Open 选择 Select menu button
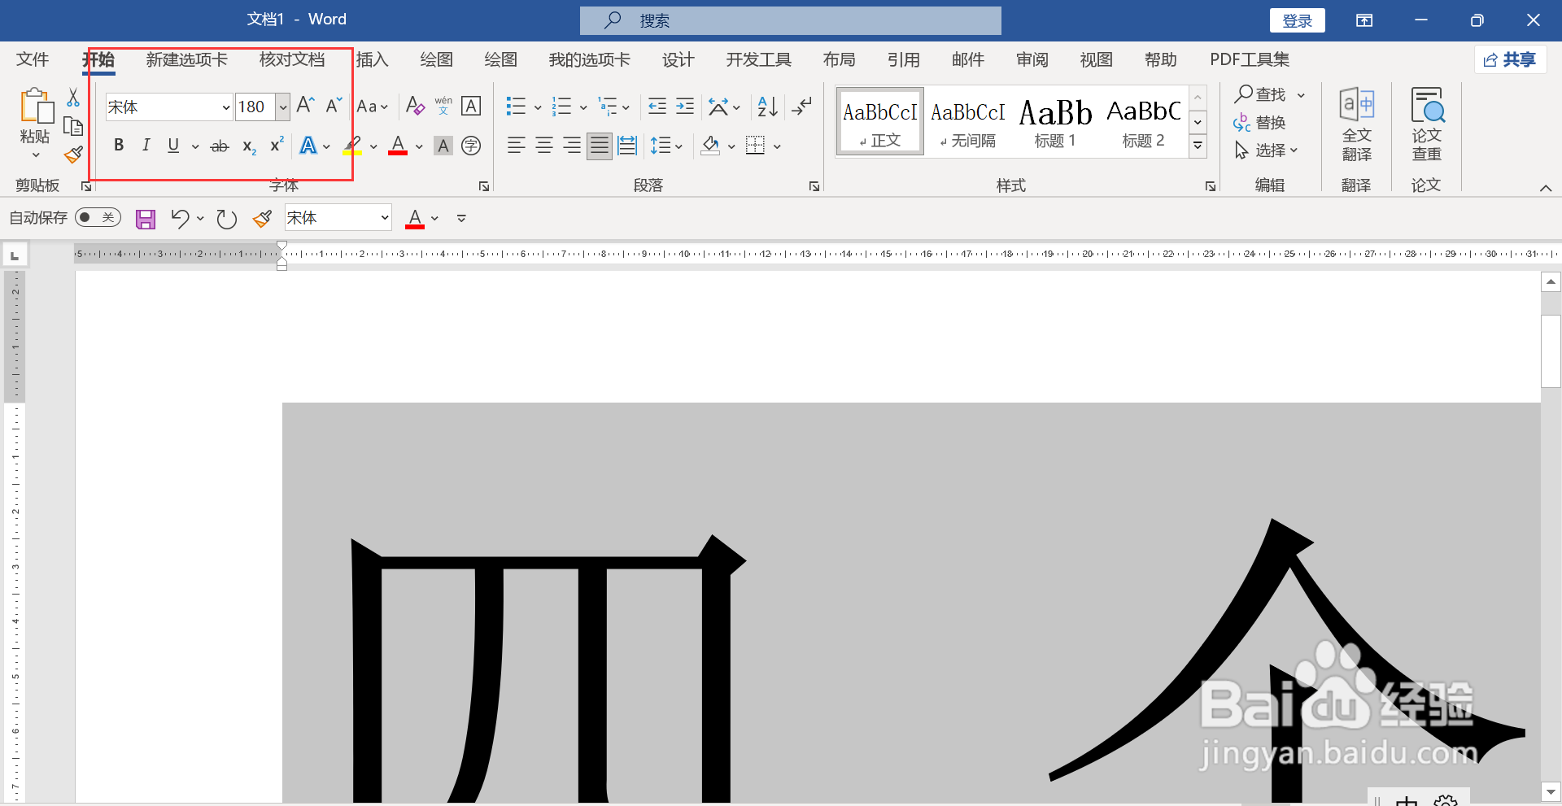This screenshot has width=1562, height=806. click(1267, 150)
